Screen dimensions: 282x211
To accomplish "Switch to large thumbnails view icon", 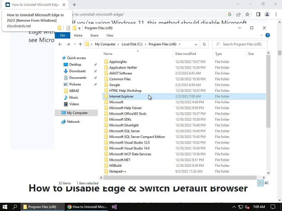I will (x=267, y=183).
